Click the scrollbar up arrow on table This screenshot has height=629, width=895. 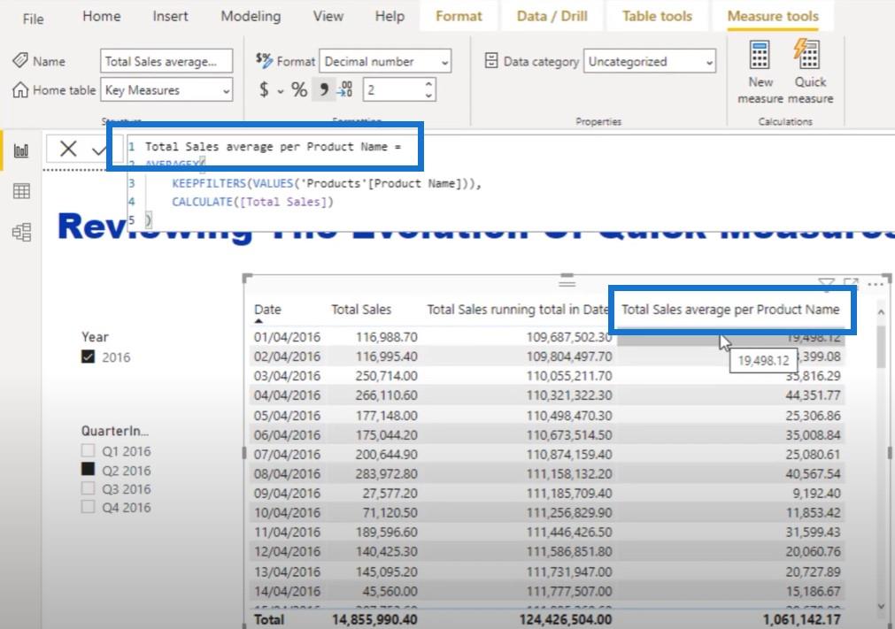[x=881, y=312]
